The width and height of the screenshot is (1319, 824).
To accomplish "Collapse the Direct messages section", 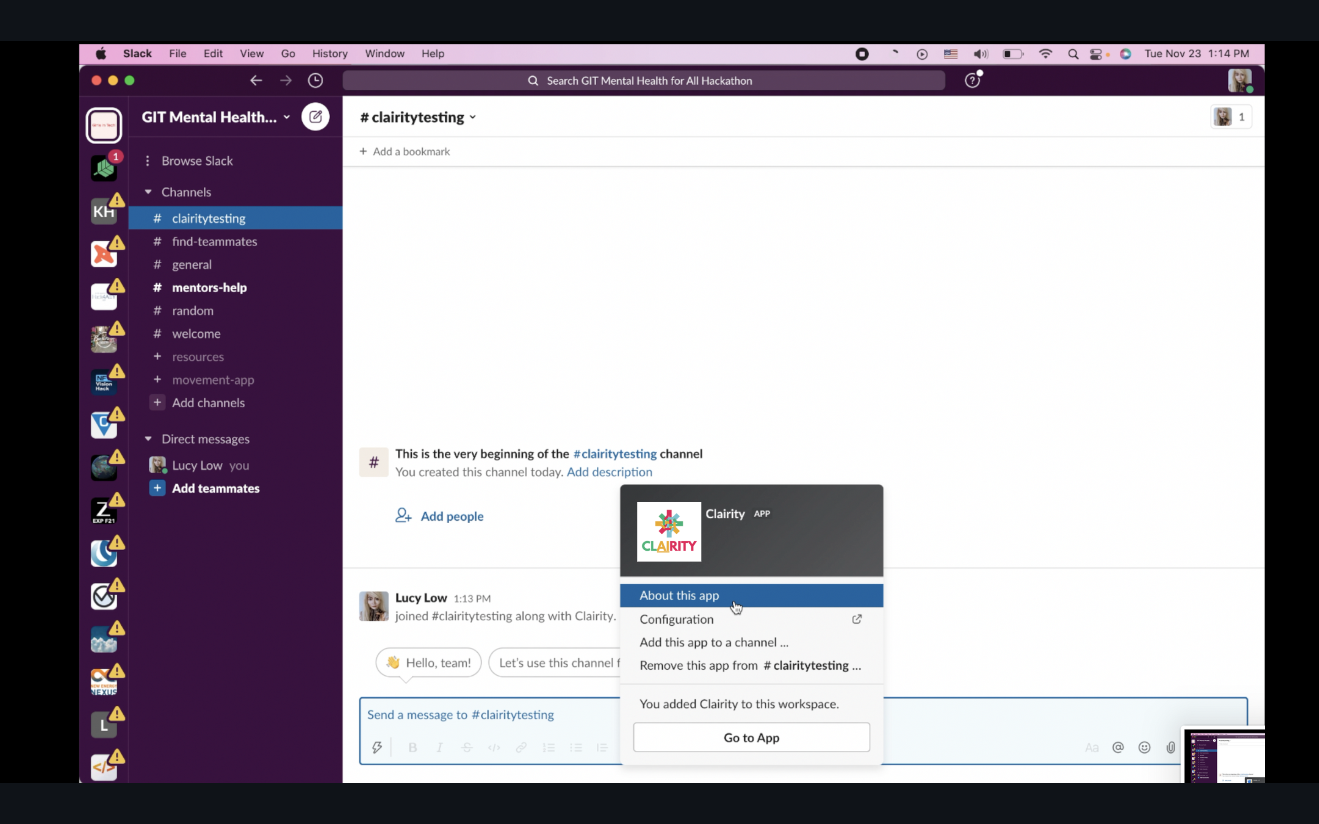I will click(x=148, y=439).
